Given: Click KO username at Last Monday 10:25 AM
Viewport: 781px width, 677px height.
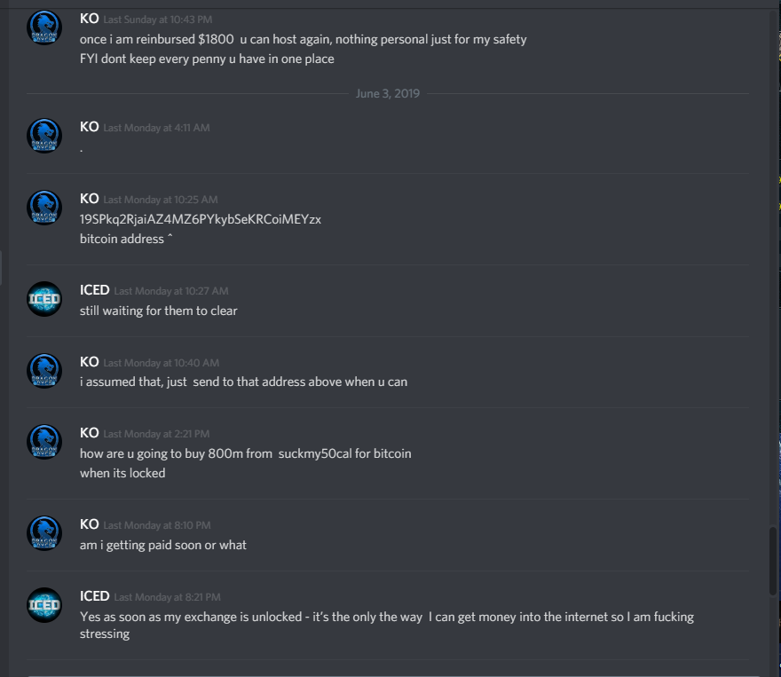Looking at the screenshot, I should click(89, 199).
